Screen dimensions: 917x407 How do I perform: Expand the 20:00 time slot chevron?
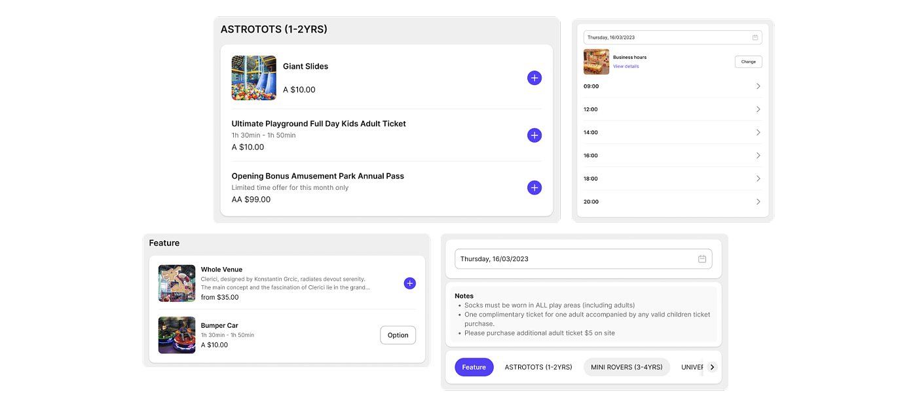pyautogui.click(x=758, y=202)
